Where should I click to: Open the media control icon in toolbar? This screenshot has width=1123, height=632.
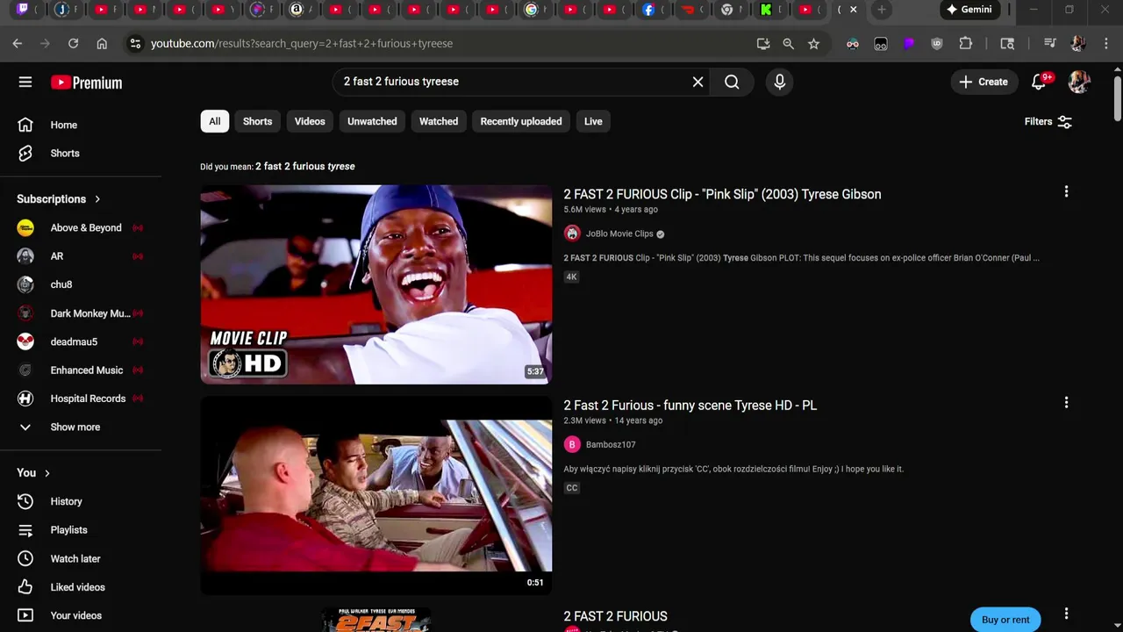point(1049,43)
